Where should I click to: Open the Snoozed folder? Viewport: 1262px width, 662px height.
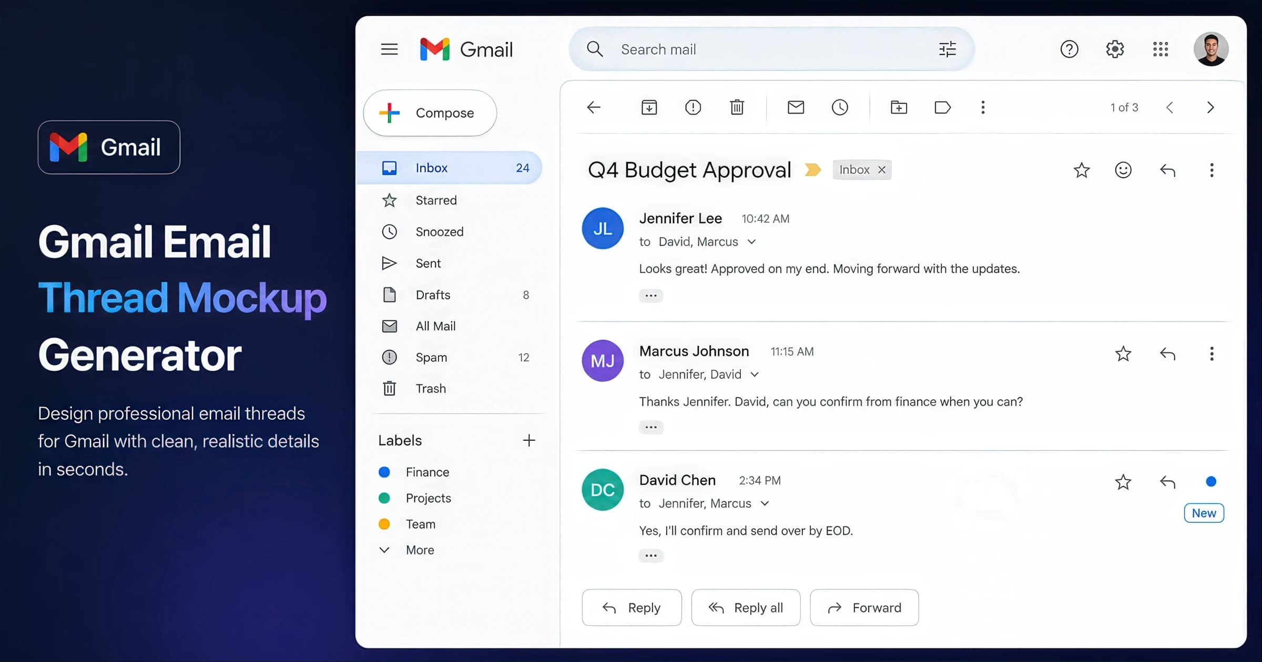click(x=450, y=232)
